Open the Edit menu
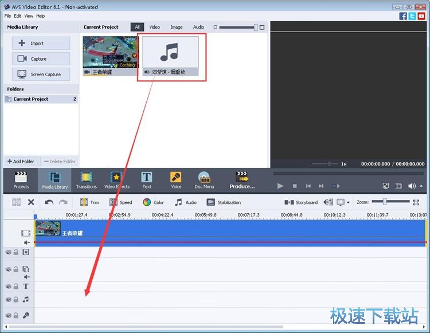The image size is (430, 333). [18, 16]
